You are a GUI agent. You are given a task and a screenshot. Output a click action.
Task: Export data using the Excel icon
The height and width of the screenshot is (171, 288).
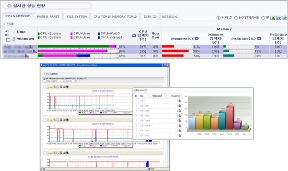pyautogui.click(x=273, y=18)
